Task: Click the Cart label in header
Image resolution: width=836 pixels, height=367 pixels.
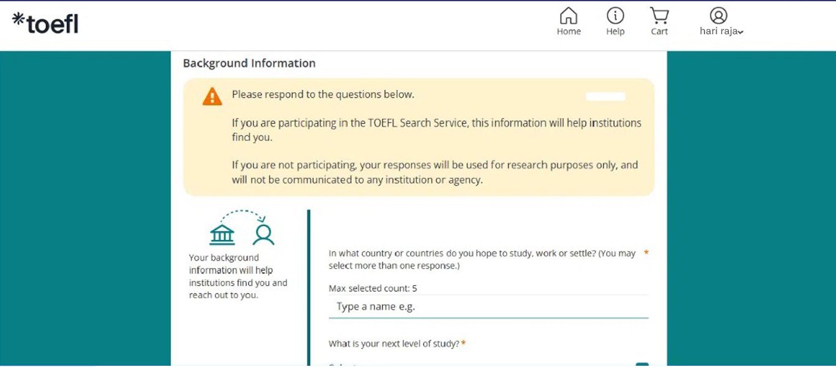Action: pyautogui.click(x=659, y=32)
